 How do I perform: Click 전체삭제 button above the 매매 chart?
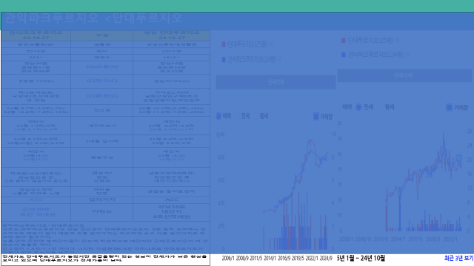276,82
